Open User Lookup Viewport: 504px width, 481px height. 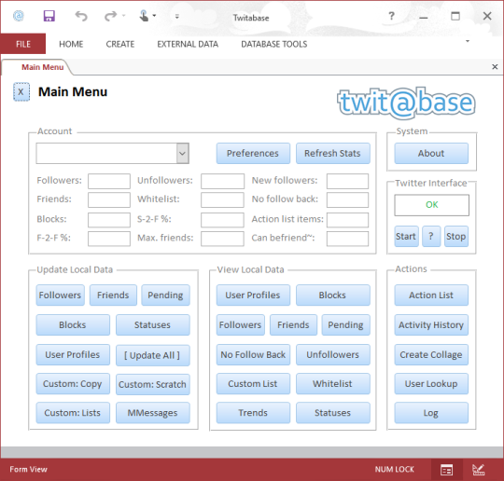click(x=431, y=384)
